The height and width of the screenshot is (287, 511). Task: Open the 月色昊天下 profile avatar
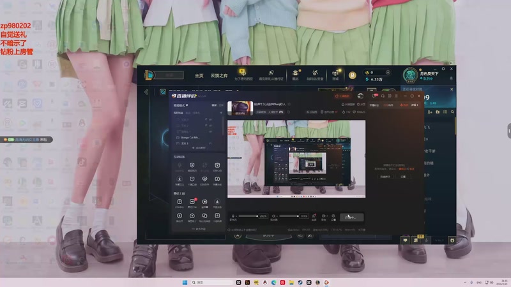click(409, 75)
